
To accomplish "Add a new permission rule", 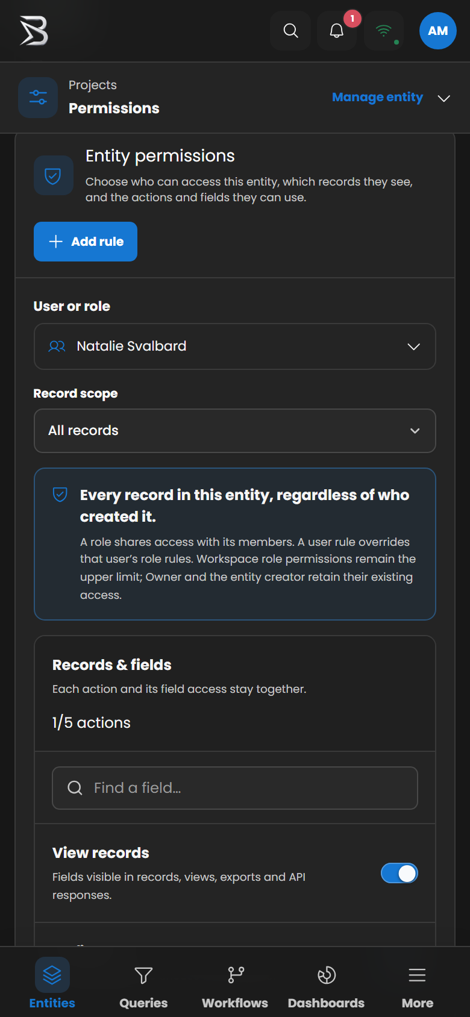I will click(x=86, y=242).
